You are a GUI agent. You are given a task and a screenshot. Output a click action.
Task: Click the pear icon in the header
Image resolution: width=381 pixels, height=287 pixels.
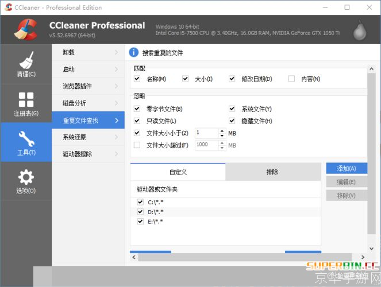click(x=360, y=31)
